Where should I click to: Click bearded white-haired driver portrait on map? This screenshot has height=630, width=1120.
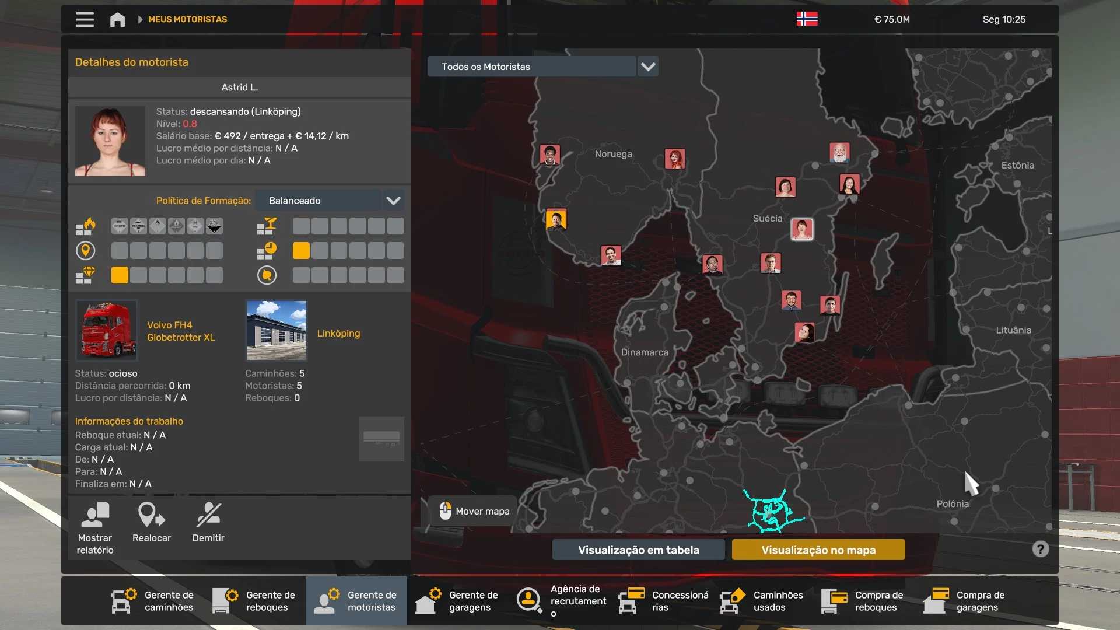(839, 153)
